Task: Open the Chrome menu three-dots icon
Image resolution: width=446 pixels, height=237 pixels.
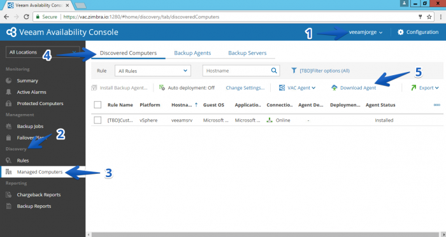Action: (x=441, y=17)
